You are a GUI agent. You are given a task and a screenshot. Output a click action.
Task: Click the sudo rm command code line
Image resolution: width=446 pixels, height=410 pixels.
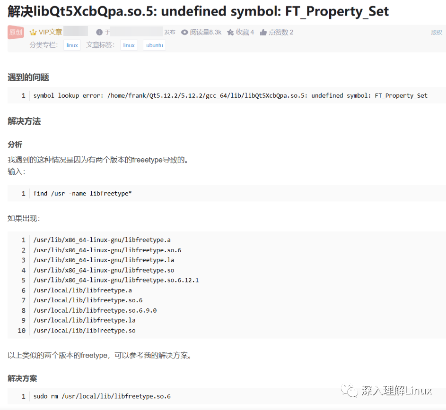pyautogui.click(x=102, y=396)
